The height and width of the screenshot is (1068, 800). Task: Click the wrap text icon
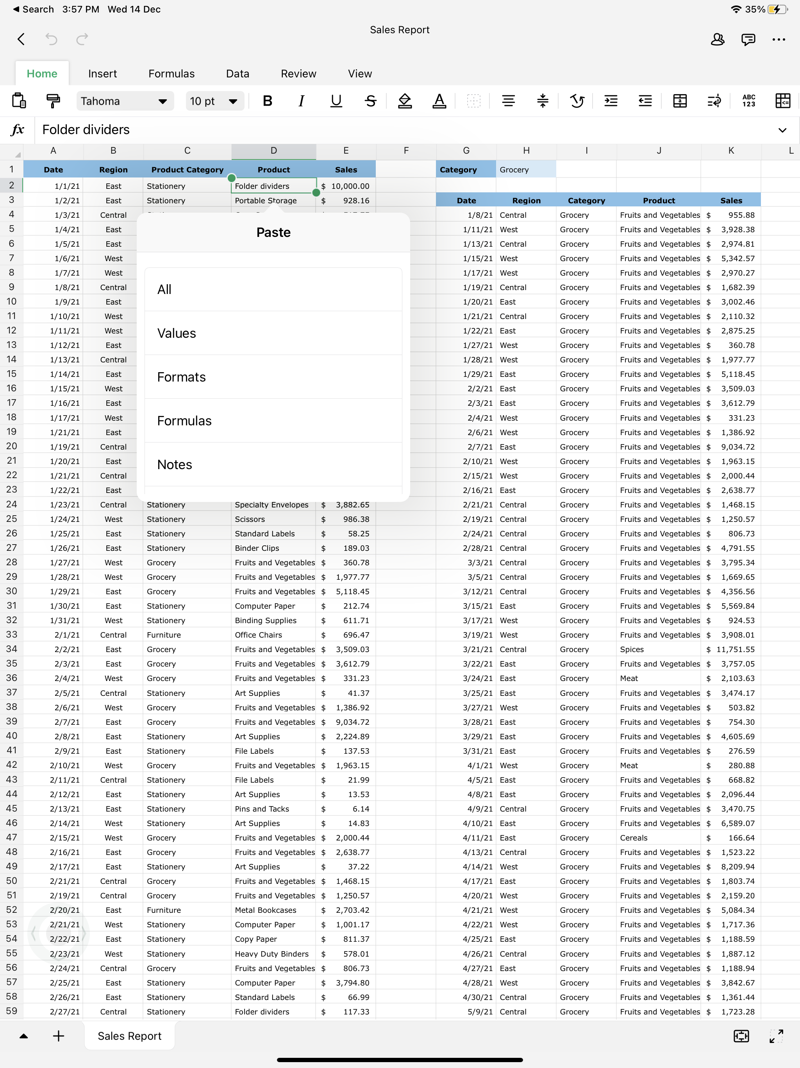[x=714, y=101]
